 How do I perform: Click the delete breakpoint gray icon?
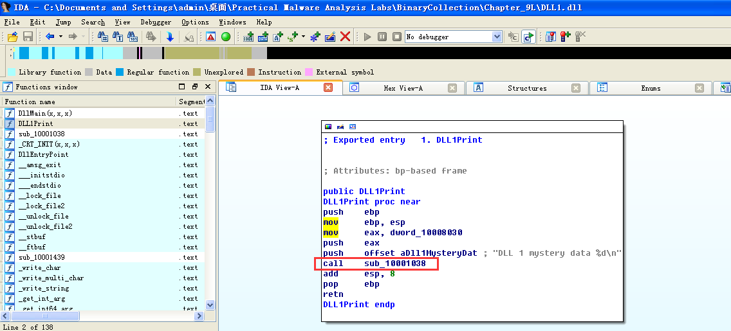coord(580,36)
